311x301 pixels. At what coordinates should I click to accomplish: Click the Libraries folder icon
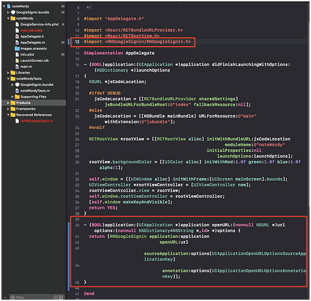(13, 73)
